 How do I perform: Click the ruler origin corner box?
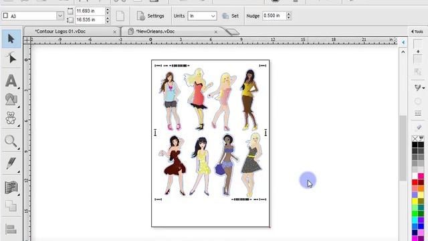click(27, 40)
